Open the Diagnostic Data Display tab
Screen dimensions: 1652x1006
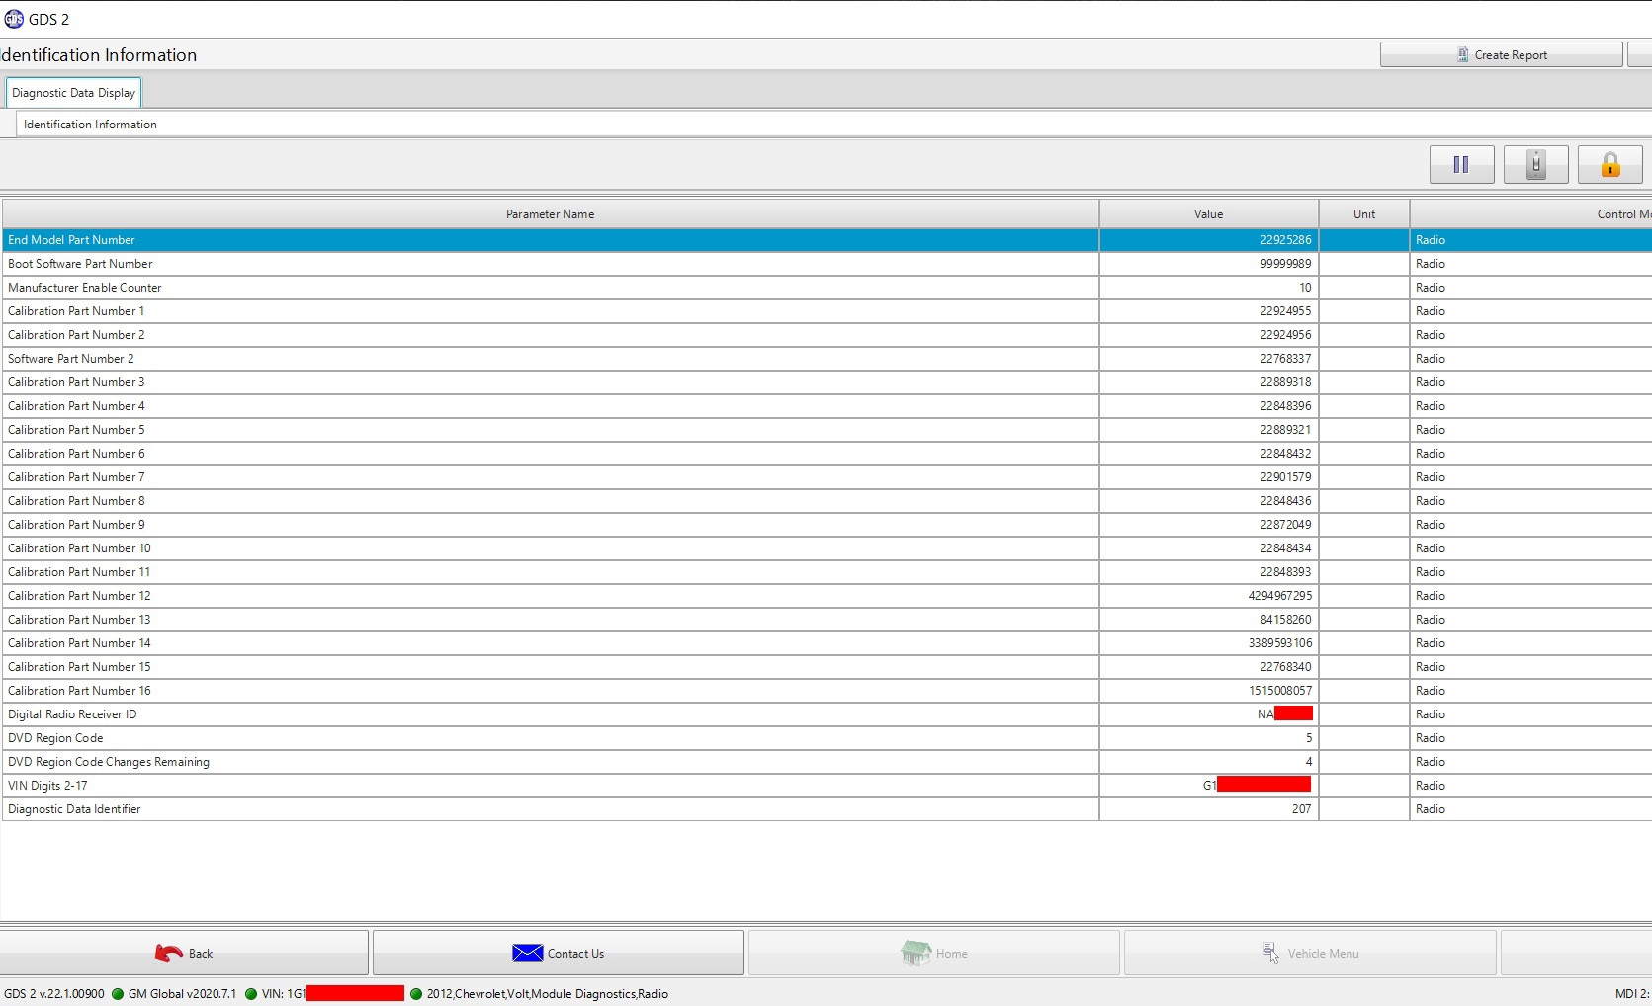coord(73,93)
